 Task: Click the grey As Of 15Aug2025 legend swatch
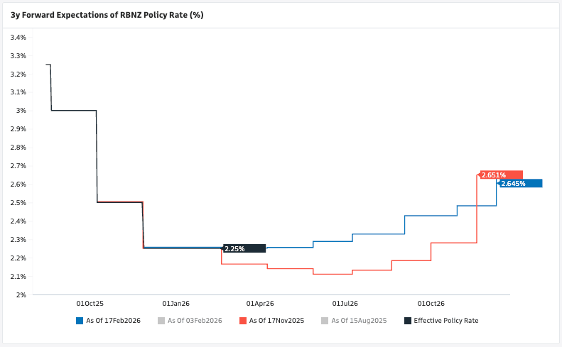click(x=326, y=321)
